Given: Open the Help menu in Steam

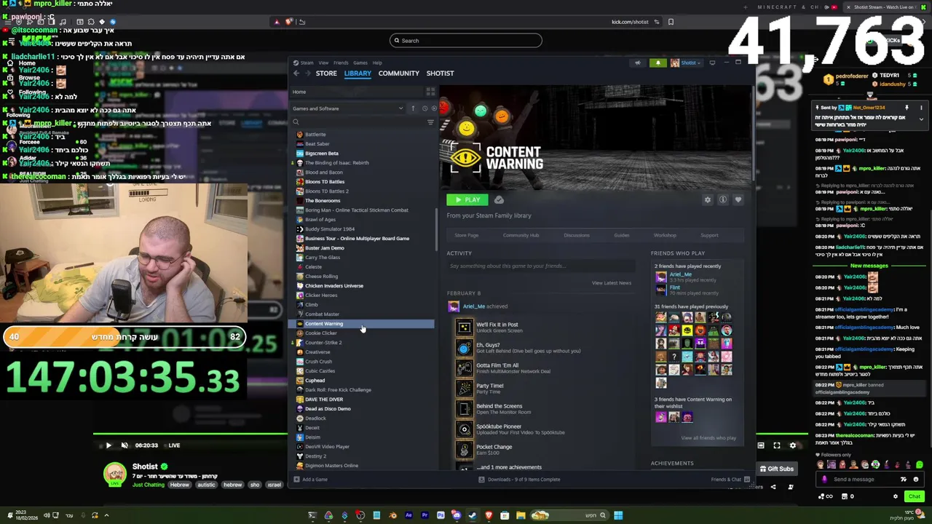Looking at the screenshot, I should (377, 63).
